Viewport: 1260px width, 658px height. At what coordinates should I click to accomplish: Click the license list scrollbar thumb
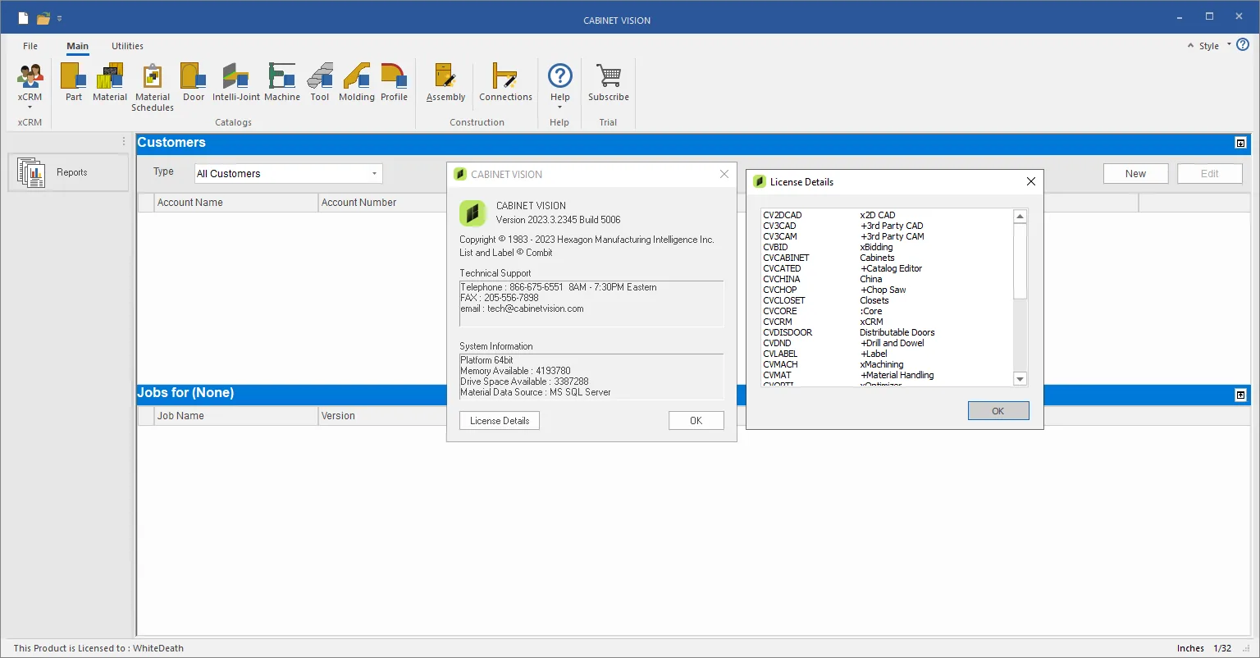click(1020, 261)
